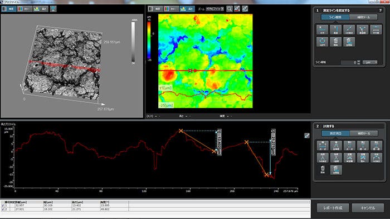Click the square handle on red profile line
The width and height of the screenshot is (390, 219).
click(190, 71)
